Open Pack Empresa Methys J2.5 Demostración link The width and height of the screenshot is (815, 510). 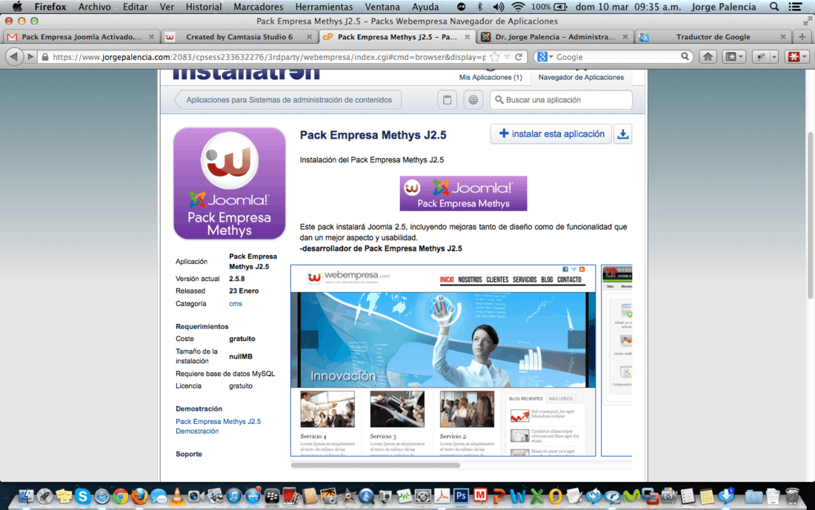[219, 426]
